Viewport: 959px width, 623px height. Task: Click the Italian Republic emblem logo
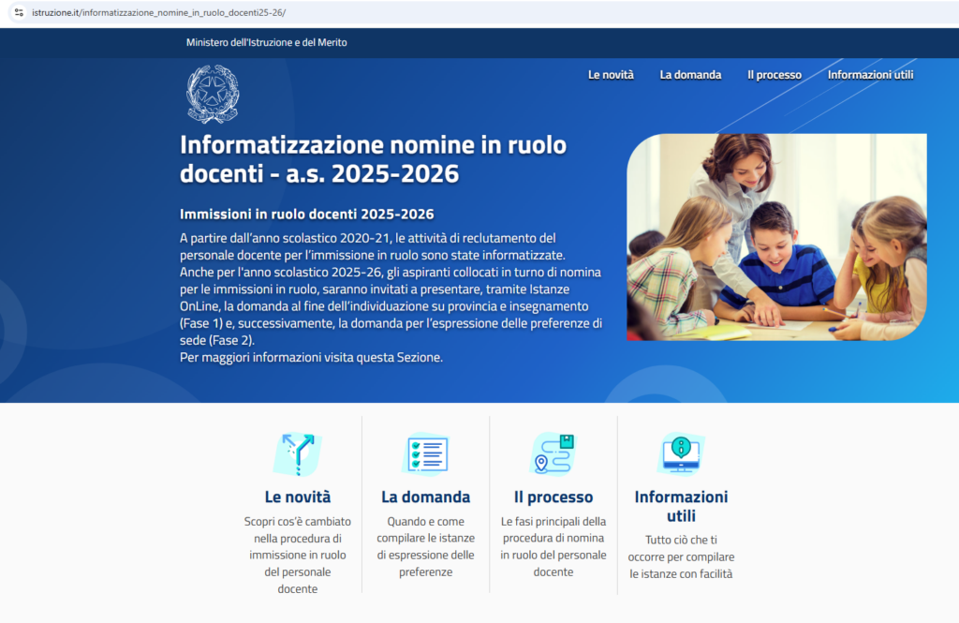(x=213, y=95)
